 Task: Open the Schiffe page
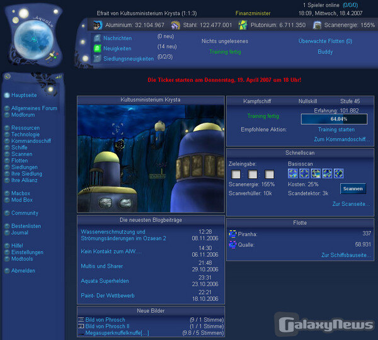(x=20, y=147)
